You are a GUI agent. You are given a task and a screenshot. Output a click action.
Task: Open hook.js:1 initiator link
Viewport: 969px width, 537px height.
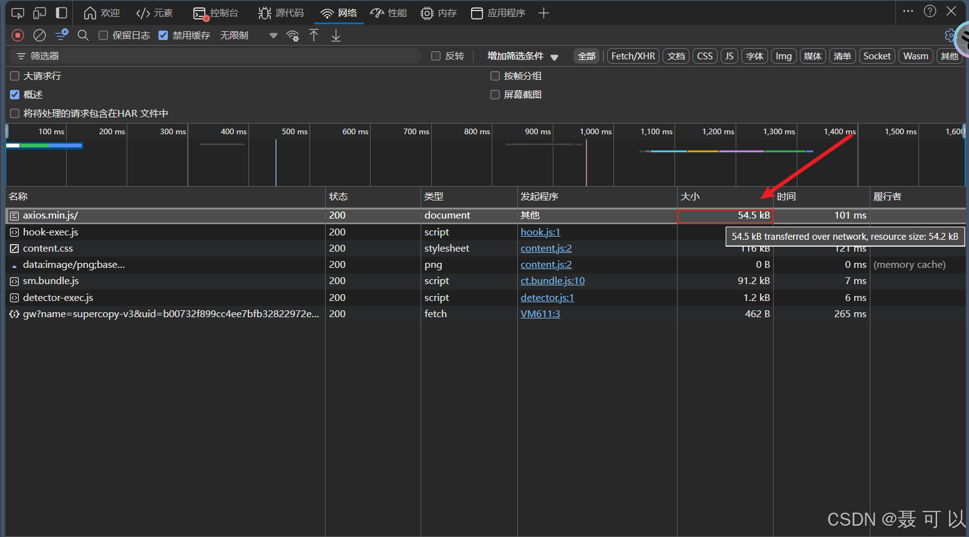540,232
